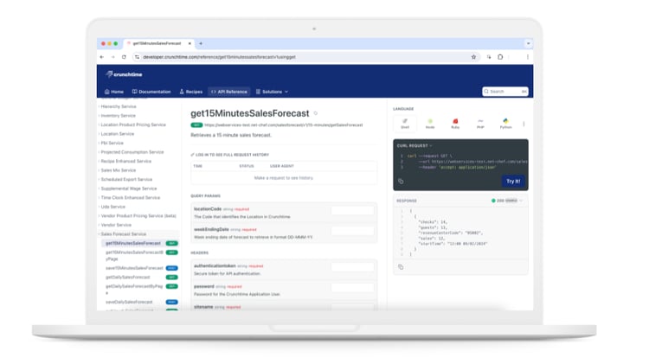Open the cURL Request dropdown

click(414, 145)
